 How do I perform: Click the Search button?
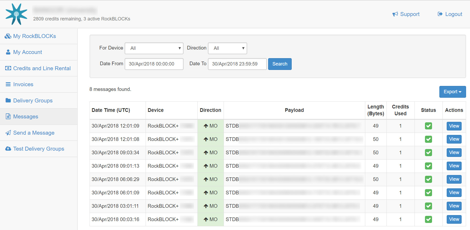click(x=280, y=64)
